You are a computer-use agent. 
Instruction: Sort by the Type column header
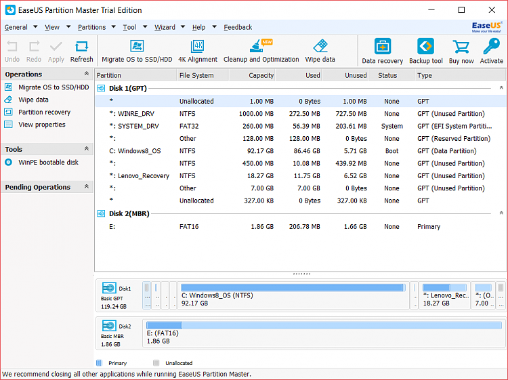[x=461, y=75]
